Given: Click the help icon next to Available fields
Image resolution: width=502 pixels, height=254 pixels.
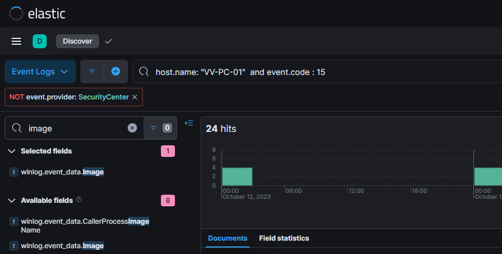Looking at the screenshot, I should pyautogui.click(x=79, y=199).
